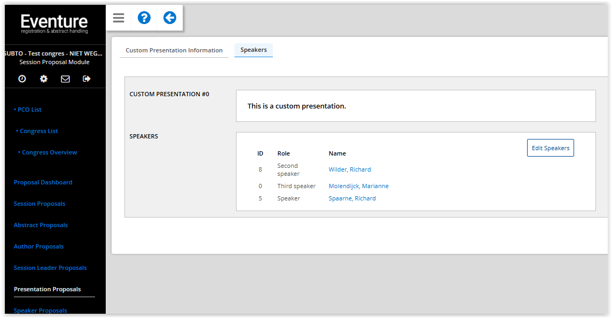
Task: Open Congress List in sidebar
Action: tap(37, 131)
